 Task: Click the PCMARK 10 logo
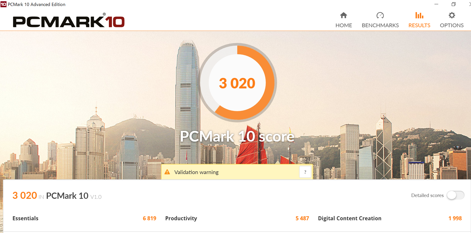click(69, 20)
